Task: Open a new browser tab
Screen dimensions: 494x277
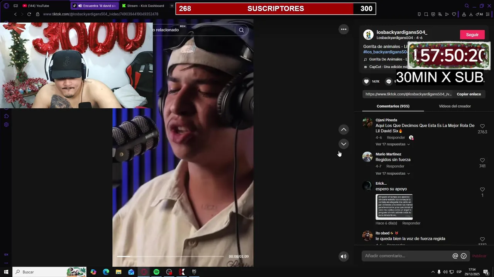Action: coord(172,6)
